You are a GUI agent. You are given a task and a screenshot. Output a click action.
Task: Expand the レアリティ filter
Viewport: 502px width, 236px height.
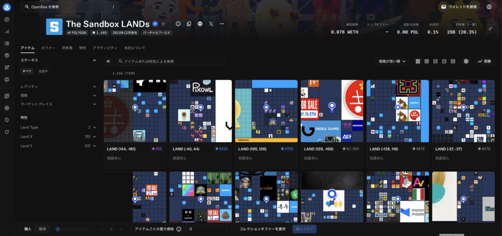(59, 87)
